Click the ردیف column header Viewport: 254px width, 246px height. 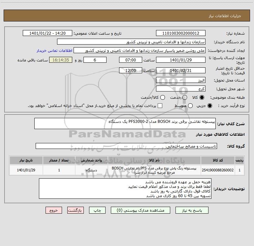[x=239, y=160]
